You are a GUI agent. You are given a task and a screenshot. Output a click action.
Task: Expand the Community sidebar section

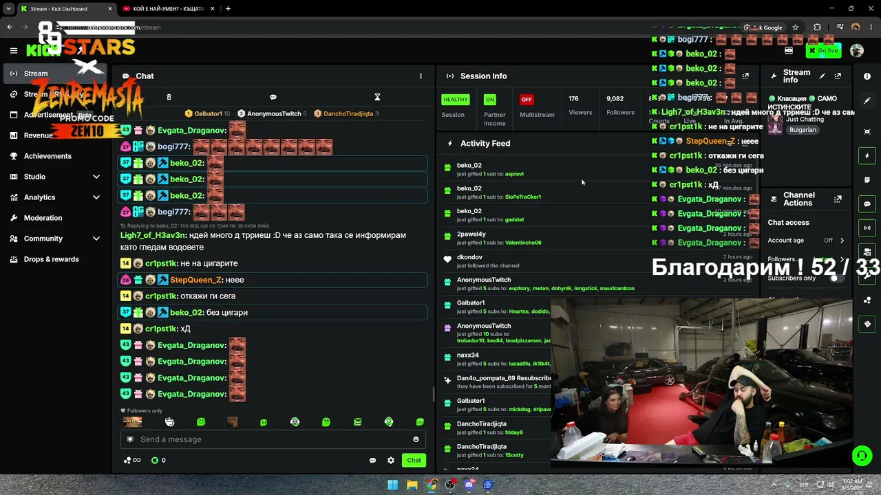click(x=56, y=239)
